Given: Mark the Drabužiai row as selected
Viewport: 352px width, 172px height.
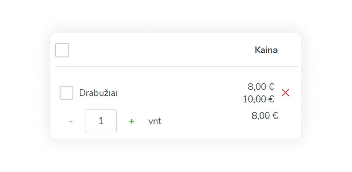Looking at the screenshot, I should point(66,93).
